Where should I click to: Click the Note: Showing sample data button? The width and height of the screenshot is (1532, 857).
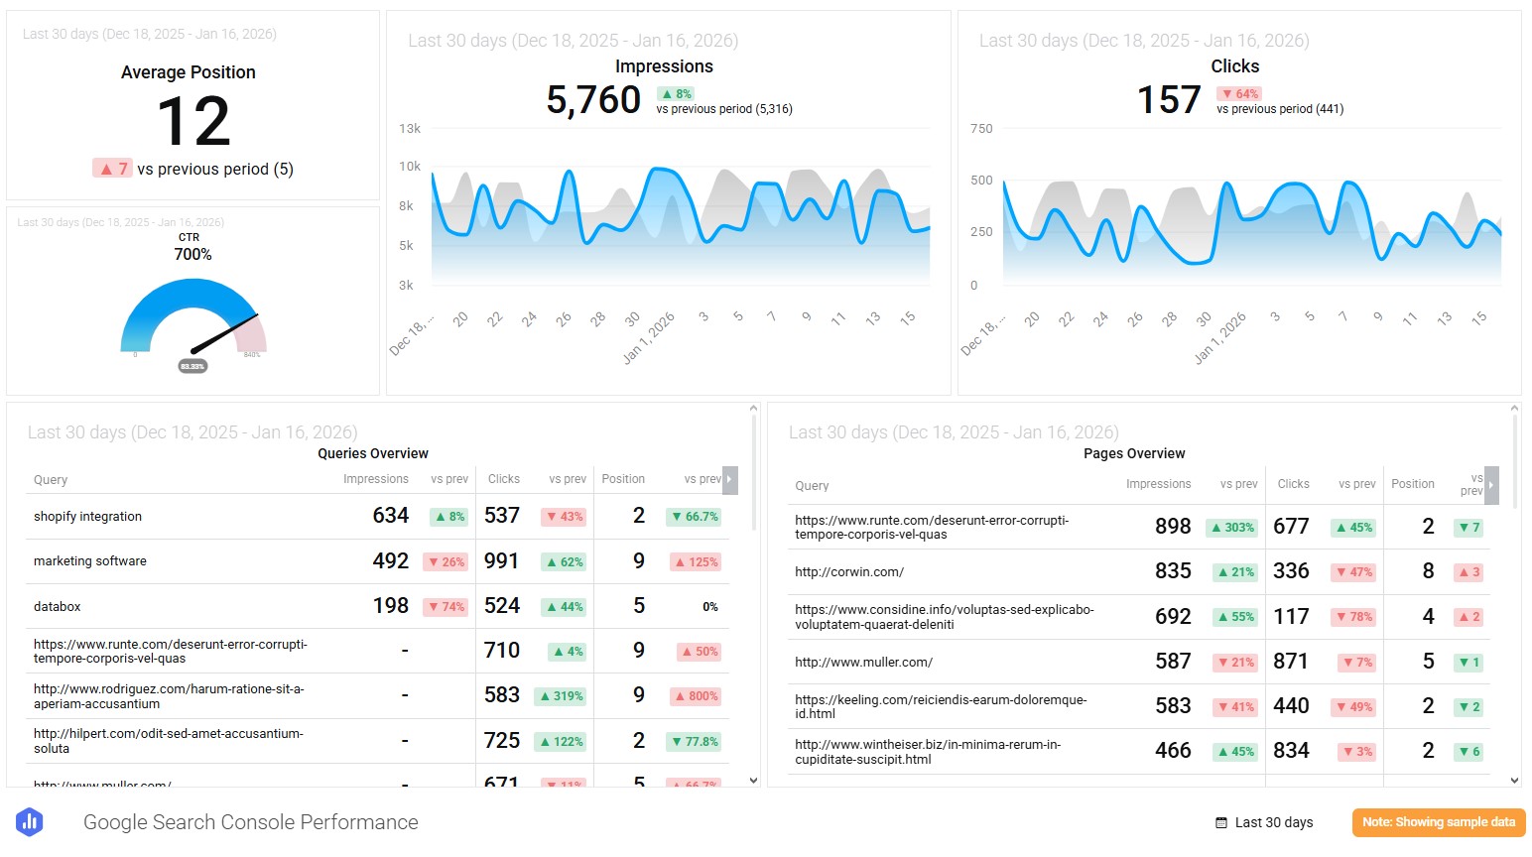(x=1438, y=822)
